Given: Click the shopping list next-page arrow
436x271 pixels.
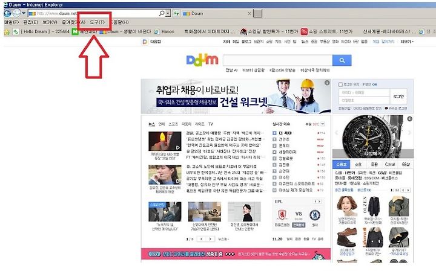Looking at the screenshot, I should click(x=408, y=190).
